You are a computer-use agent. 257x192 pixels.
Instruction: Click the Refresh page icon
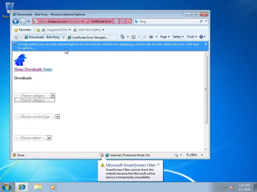pyautogui.click(x=122, y=21)
